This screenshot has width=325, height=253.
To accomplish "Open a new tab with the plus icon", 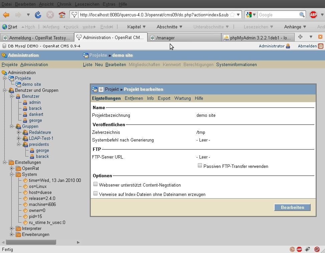I will [300, 37].
